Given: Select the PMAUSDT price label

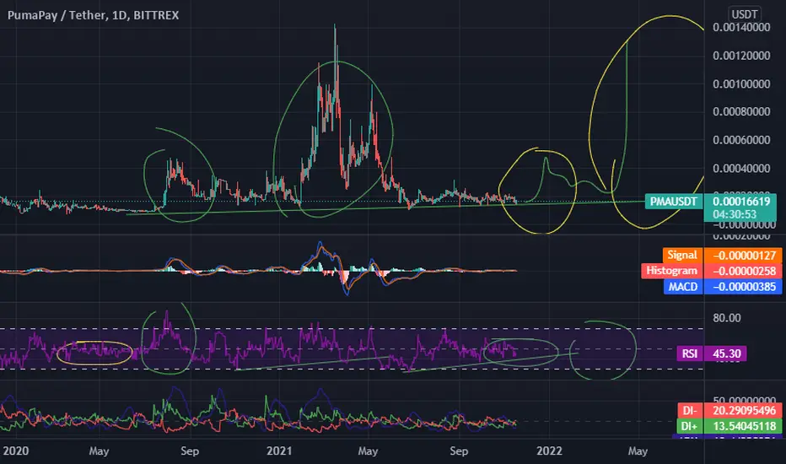Looking at the screenshot, I should tap(673, 202).
